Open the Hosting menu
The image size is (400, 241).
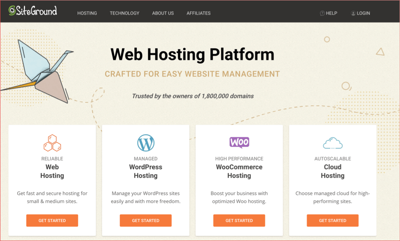pos(87,13)
